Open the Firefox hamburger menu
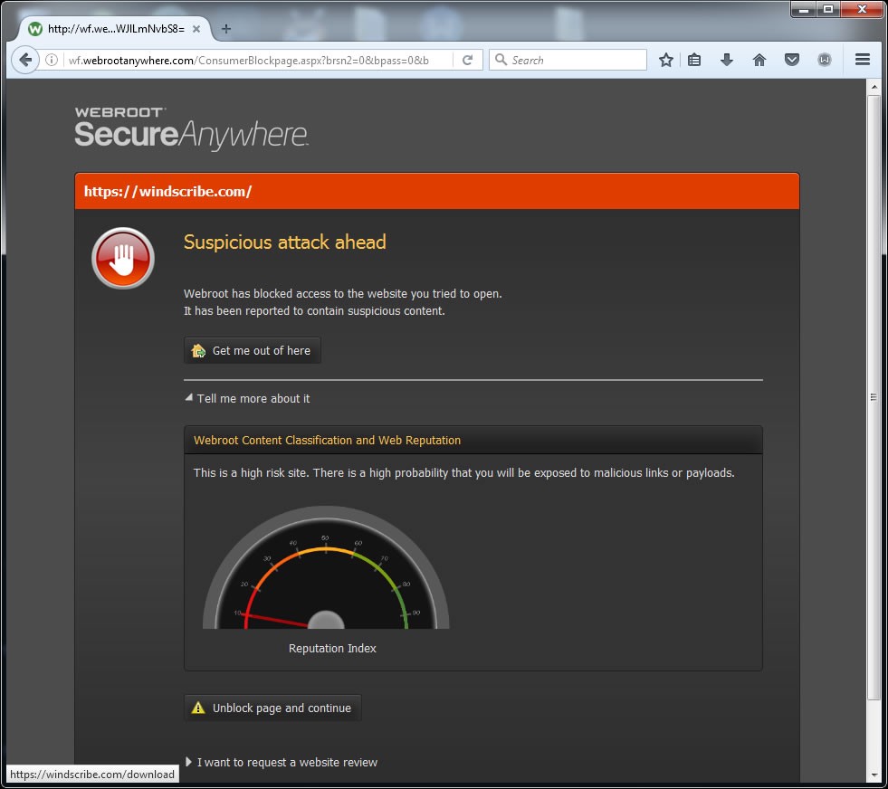The height and width of the screenshot is (789, 888). tap(863, 60)
